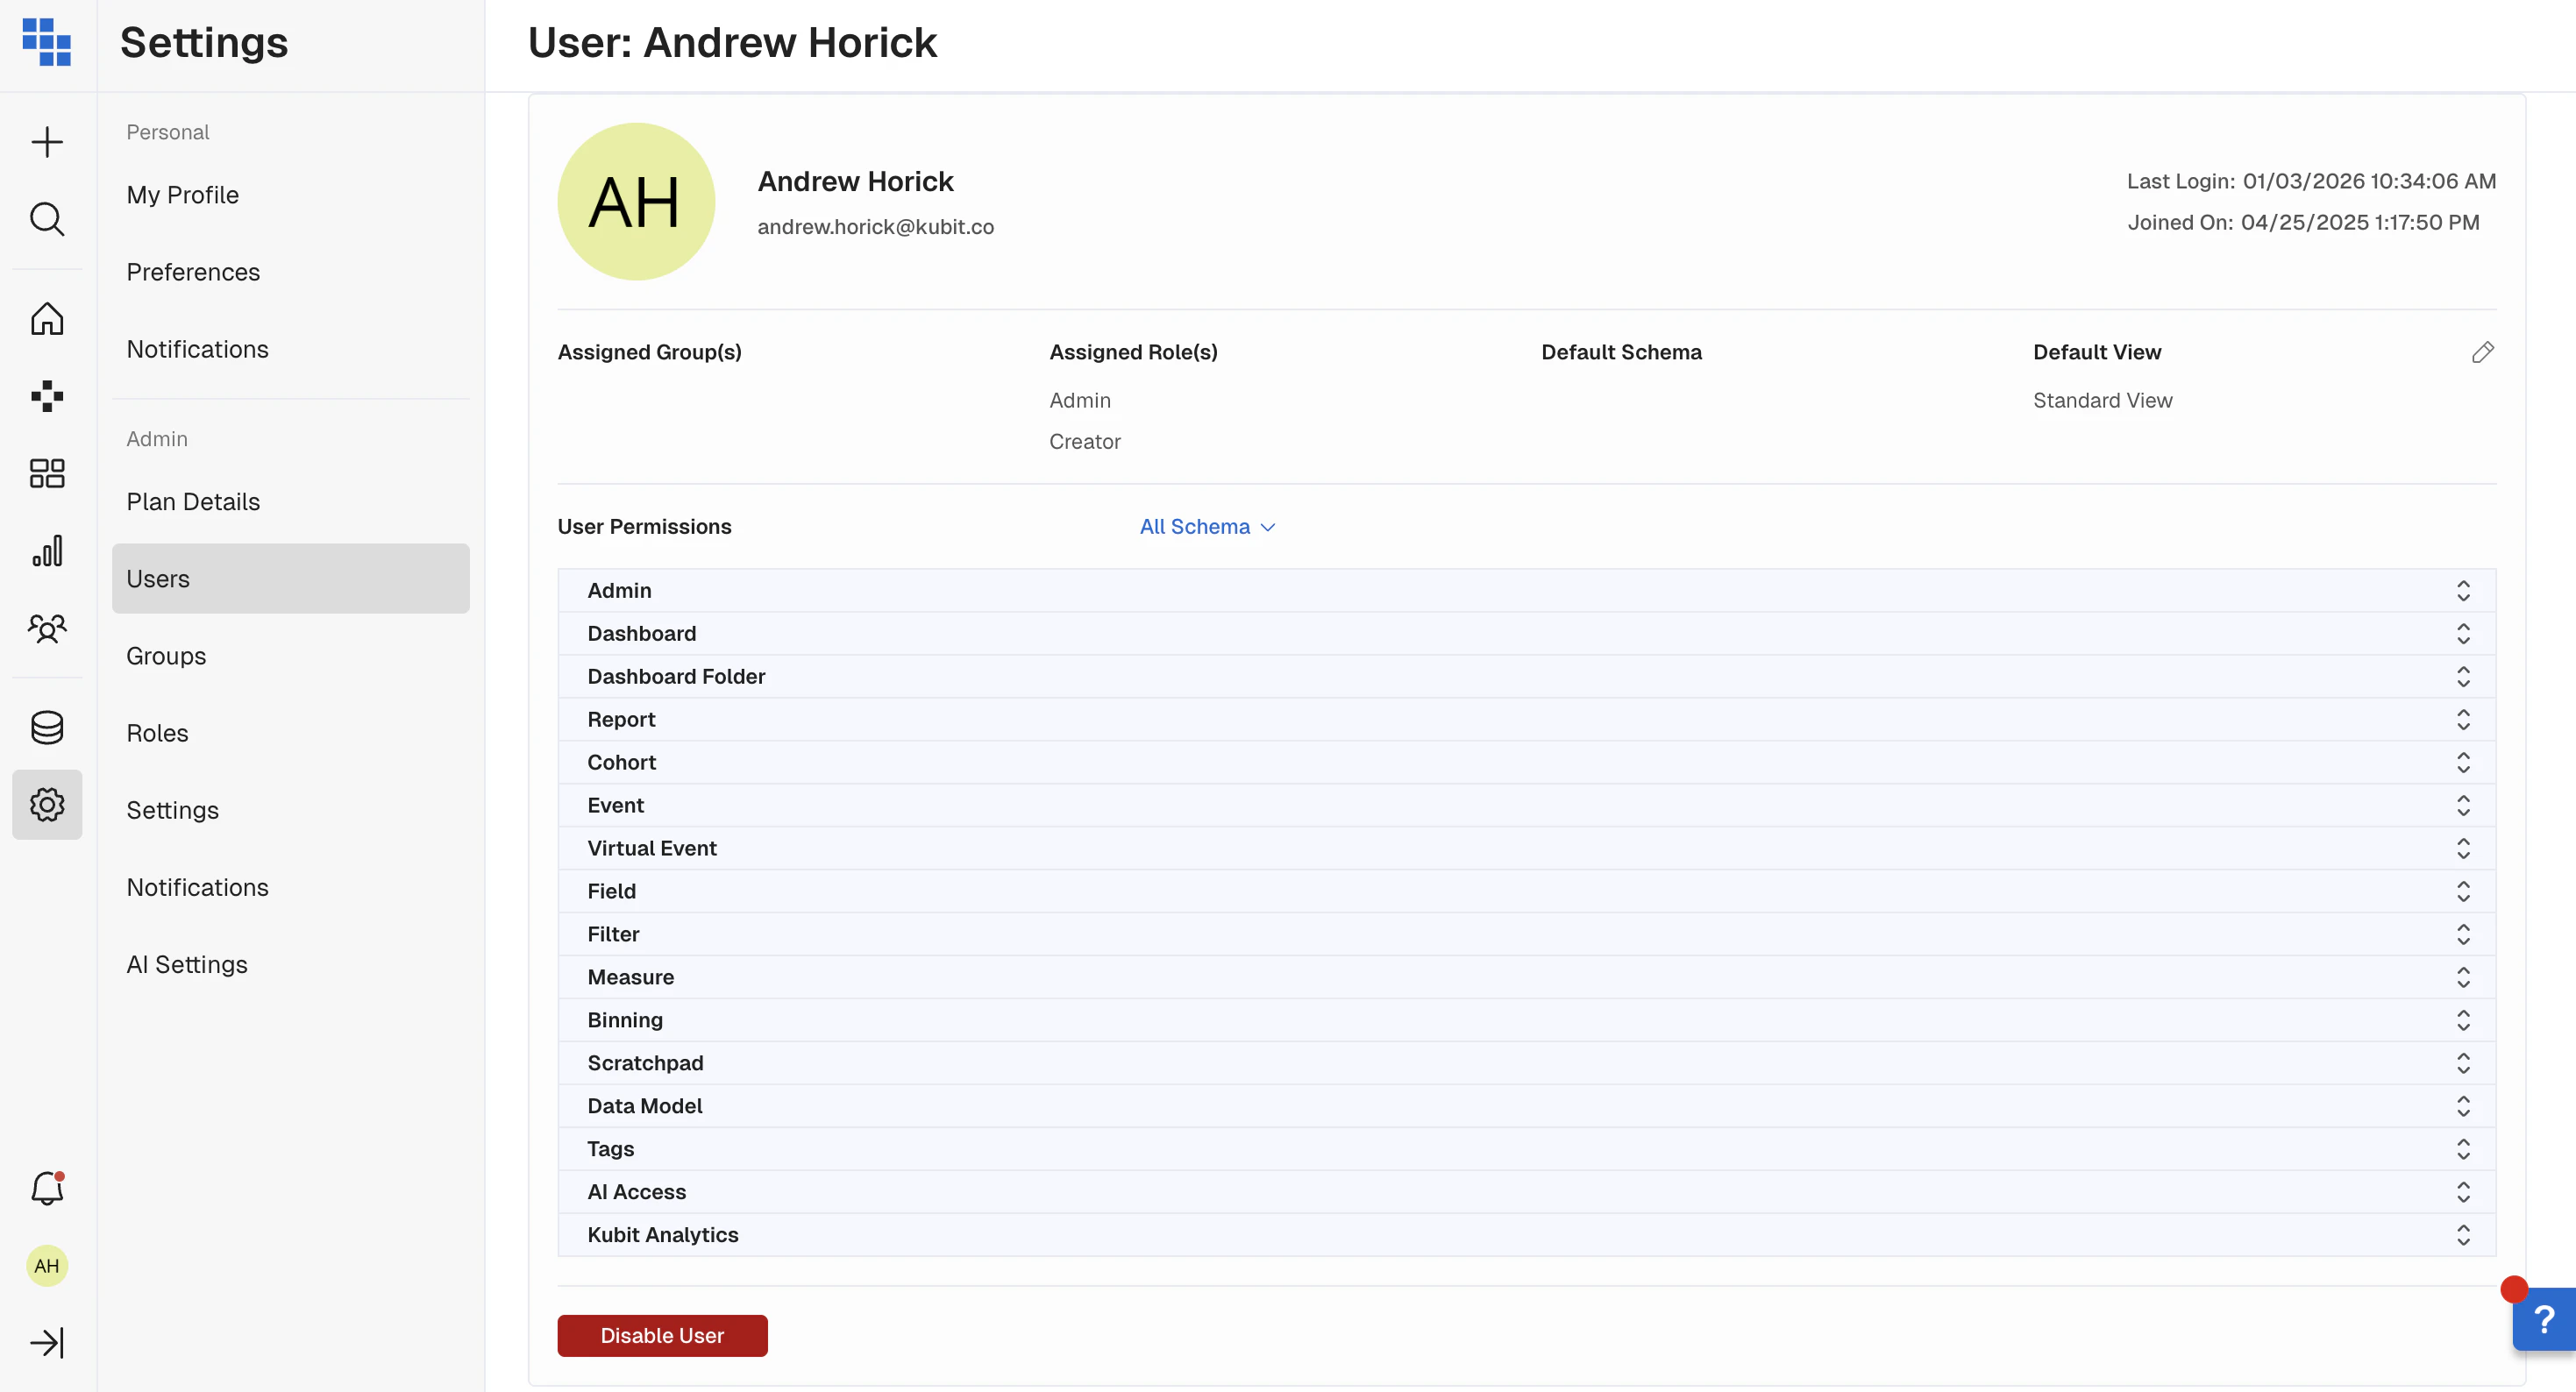The image size is (2576, 1392).
Task: Edit default view with pencil icon
Action: point(2482,352)
